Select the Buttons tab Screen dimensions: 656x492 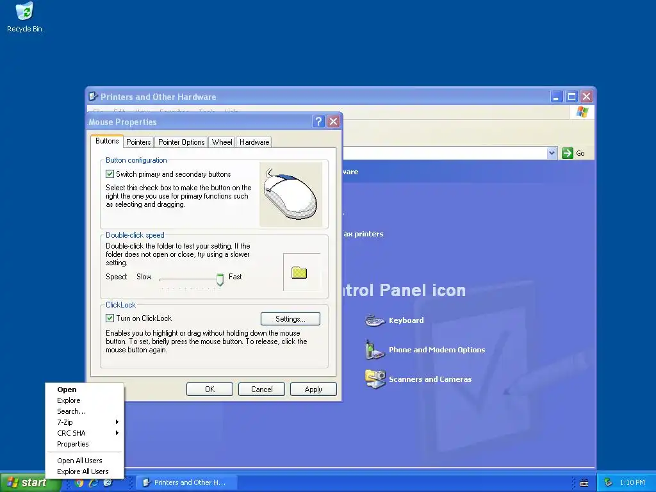(x=107, y=141)
